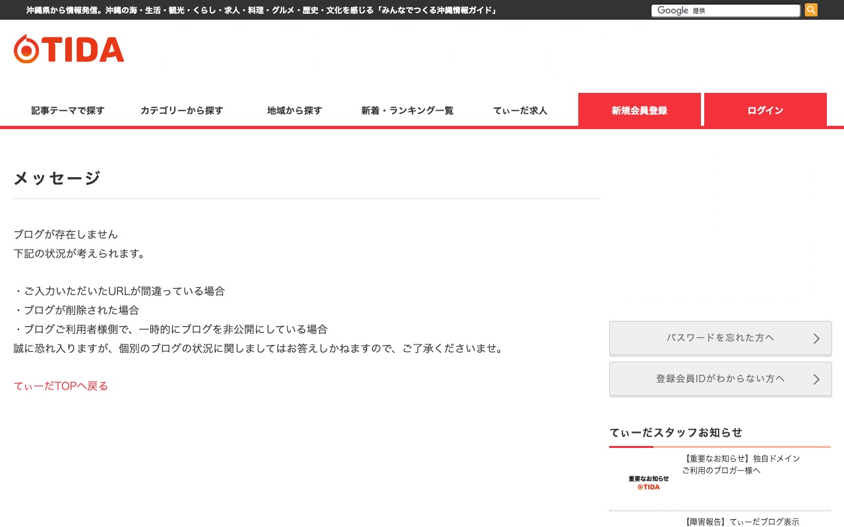Open 登録会員IDがわからない方へ button

pyautogui.click(x=720, y=379)
